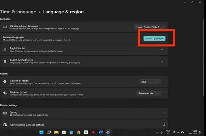
Task: Select the Related settings heading
Action: click(9, 105)
